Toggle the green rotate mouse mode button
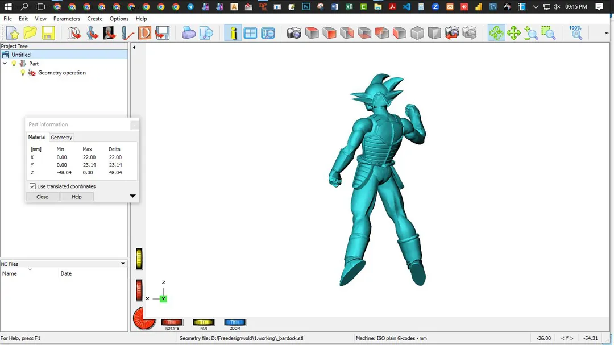Image resolution: width=614 pixels, height=345 pixels. [496, 34]
